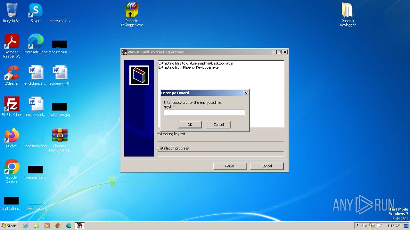The width and height of the screenshot is (410, 230).
Task: Select the ideastook.png file icon
Action: 36,140
